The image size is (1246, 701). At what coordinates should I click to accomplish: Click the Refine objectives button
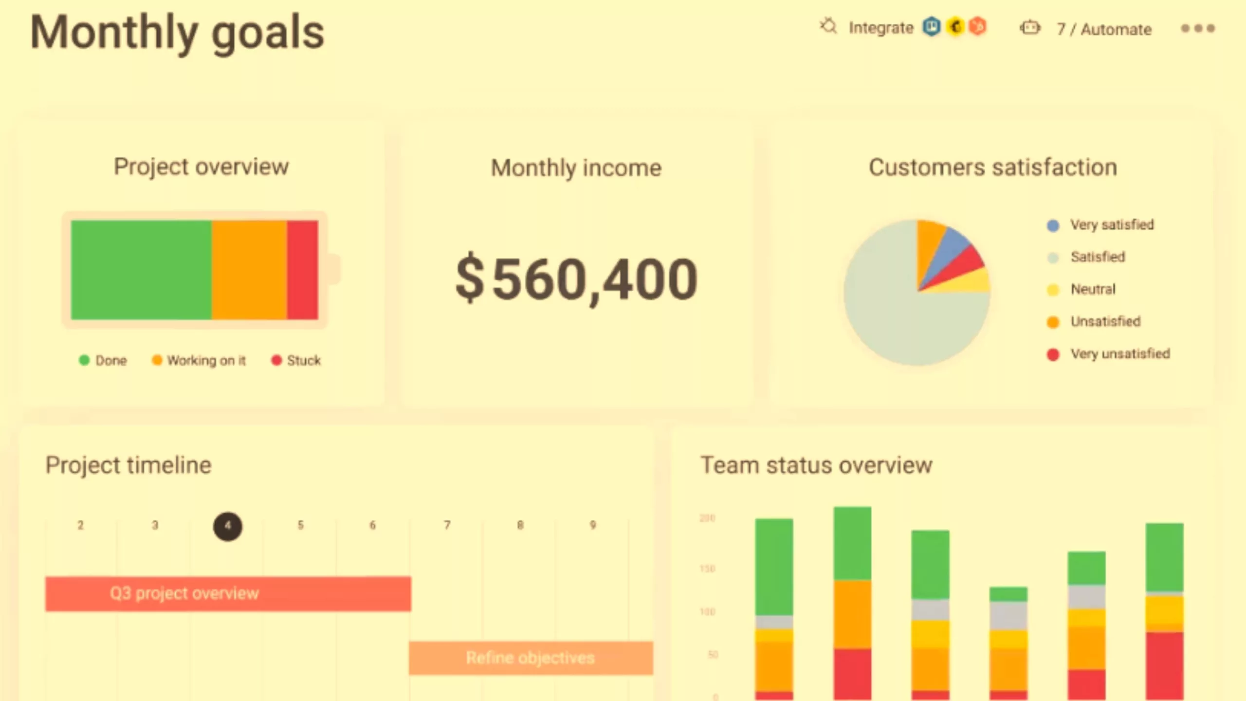pyautogui.click(x=531, y=658)
